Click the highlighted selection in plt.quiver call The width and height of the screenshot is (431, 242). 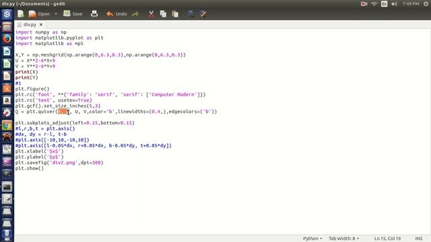(x=63, y=112)
